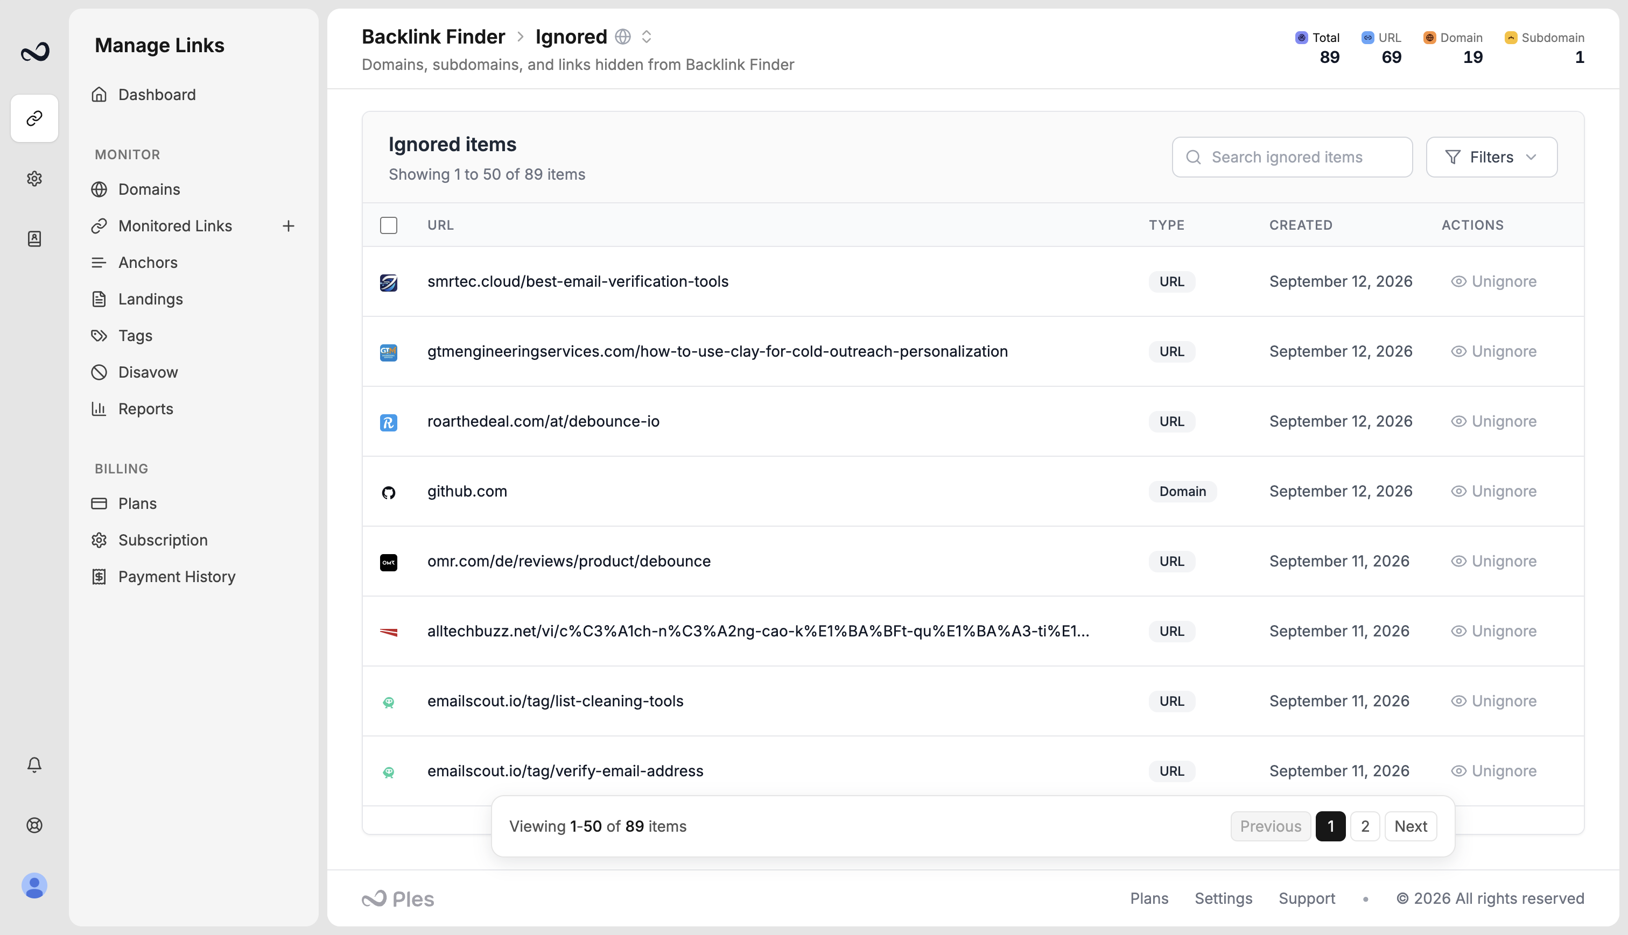
Task: Open the settings gear in left rail
Action: click(x=34, y=179)
